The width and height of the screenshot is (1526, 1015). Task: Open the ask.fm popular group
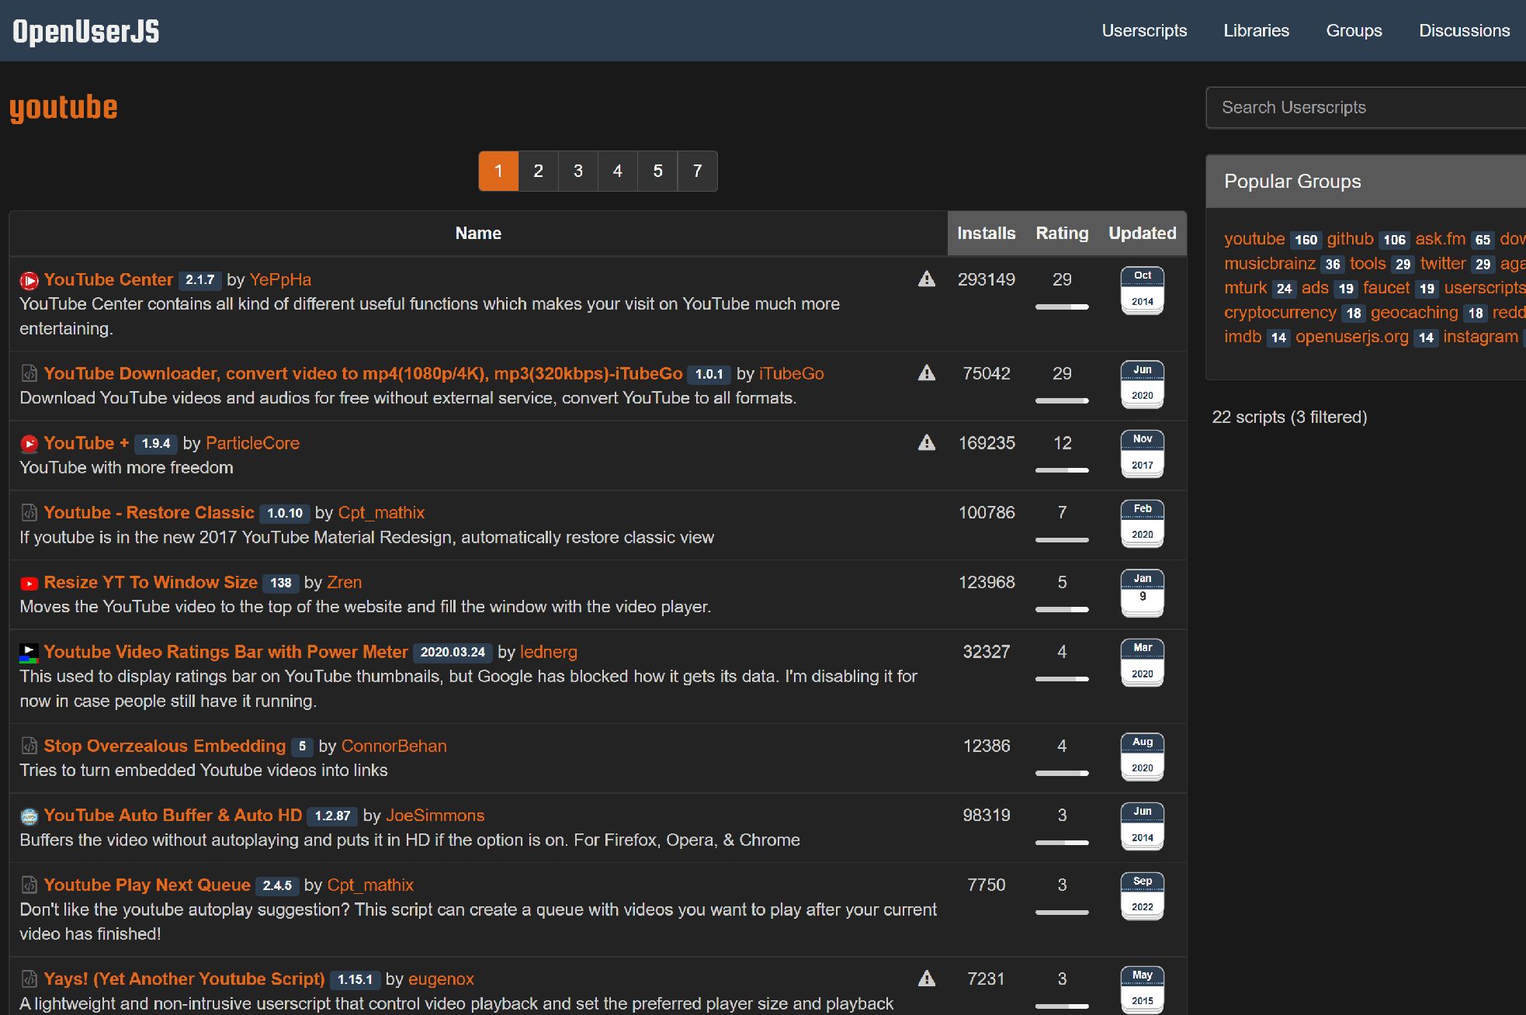[x=1440, y=239]
